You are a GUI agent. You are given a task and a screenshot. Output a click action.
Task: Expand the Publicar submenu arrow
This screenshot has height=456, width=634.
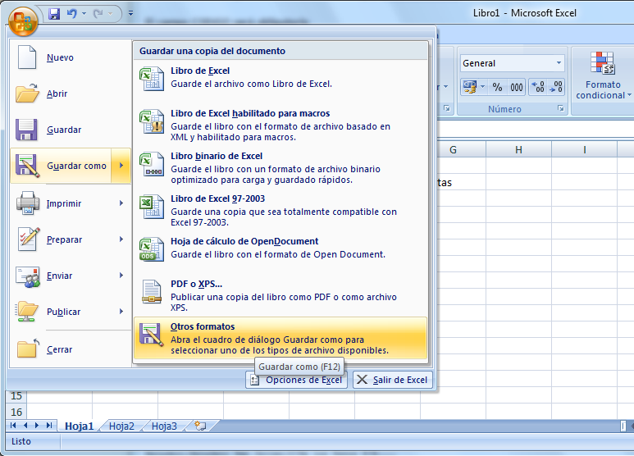coord(121,312)
